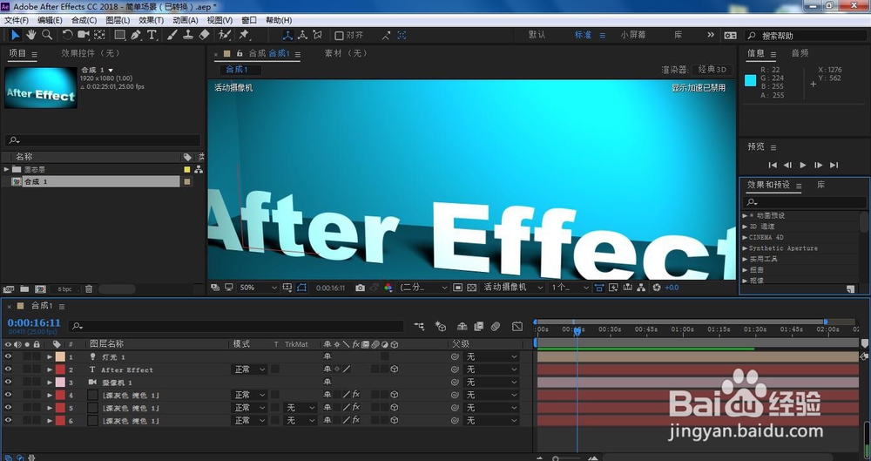
Task: Select the Eraser tool
Action: tap(205, 35)
